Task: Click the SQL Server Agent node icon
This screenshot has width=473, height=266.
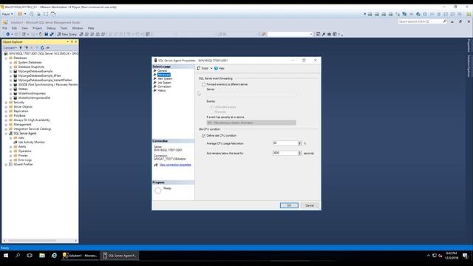Action: [x=11, y=133]
